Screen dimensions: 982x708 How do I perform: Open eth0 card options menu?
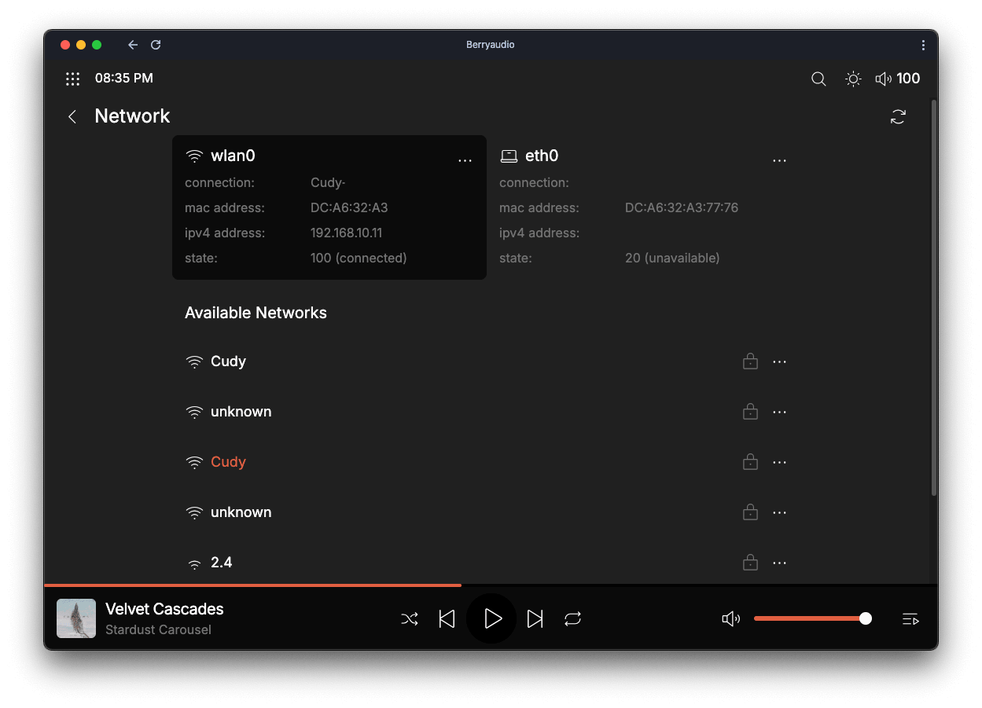tap(779, 160)
